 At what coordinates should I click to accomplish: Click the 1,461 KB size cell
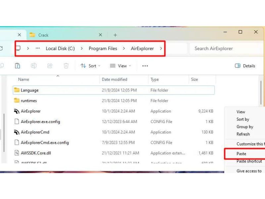click(x=206, y=153)
